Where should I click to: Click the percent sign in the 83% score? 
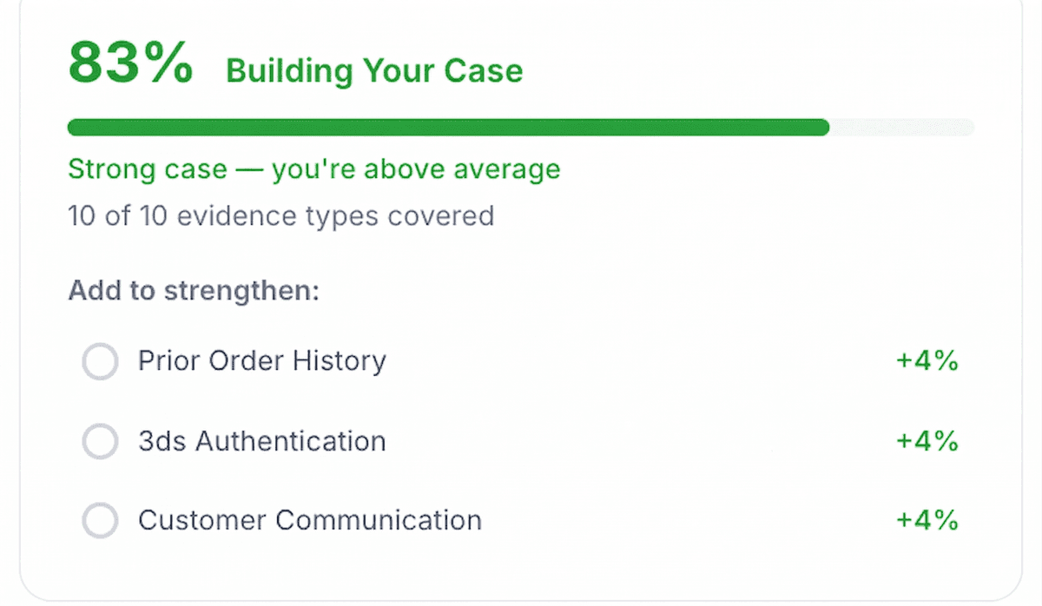[x=168, y=64]
